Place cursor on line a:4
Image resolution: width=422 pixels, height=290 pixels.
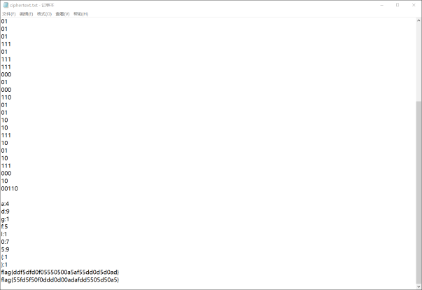pos(5,204)
